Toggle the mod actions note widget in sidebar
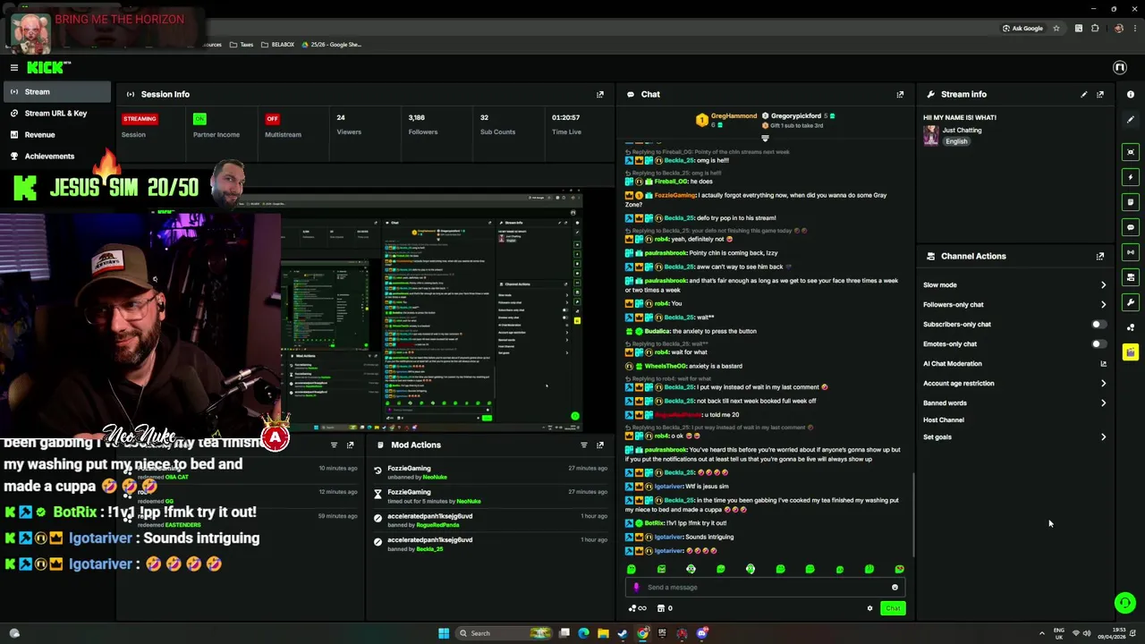1145x644 pixels. tap(1131, 202)
